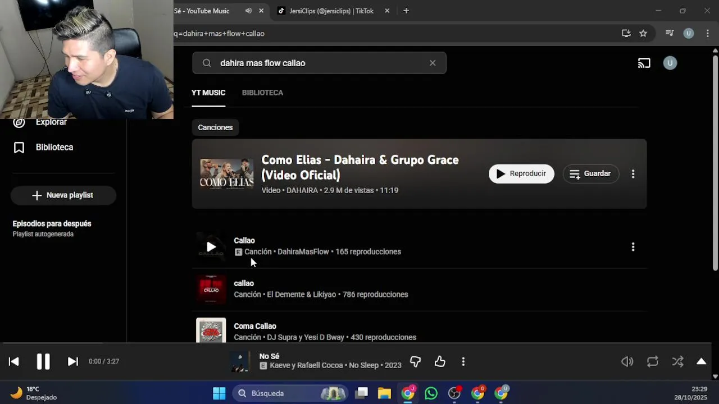Image resolution: width=719 pixels, height=404 pixels.
Task: Pause the current song
Action: (43, 361)
